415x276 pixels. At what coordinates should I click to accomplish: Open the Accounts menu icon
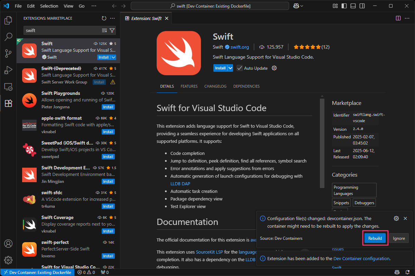click(8, 244)
